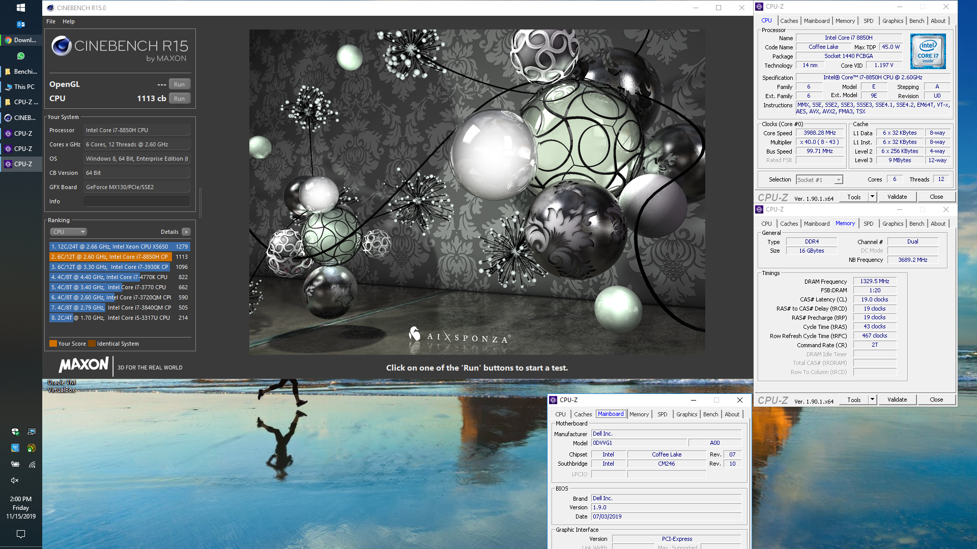Open the Wi-Fi network tray icon
Image resolution: width=977 pixels, height=549 pixels.
tap(32, 464)
